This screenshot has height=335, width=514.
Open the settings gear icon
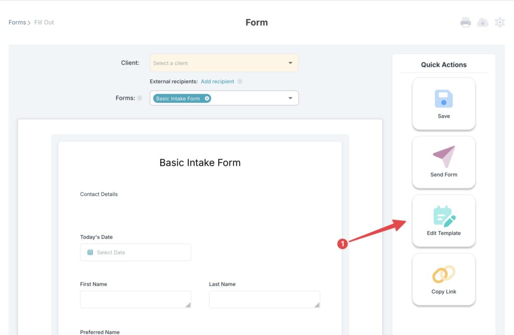pos(499,23)
